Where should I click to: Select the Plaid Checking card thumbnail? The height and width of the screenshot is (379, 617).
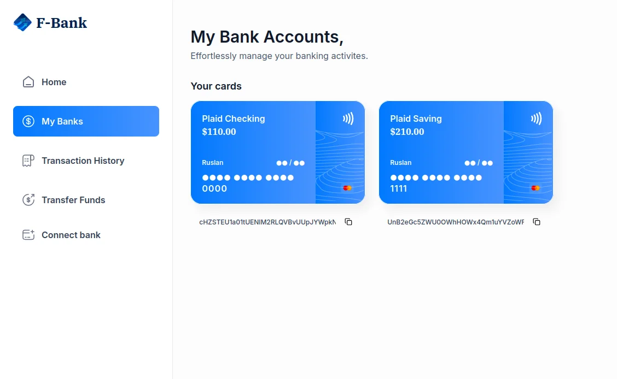pyautogui.click(x=277, y=152)
